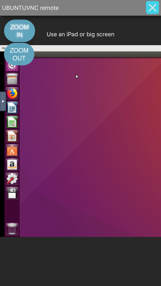Image resolution: width=161 pixels, height=286 pixels.
Task: Tap the ZOOM OUT button
Action: [19, 54]
